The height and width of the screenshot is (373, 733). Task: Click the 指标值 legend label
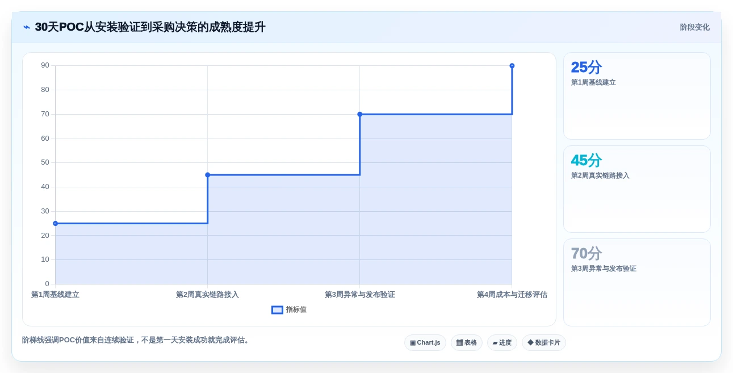(296, 310)
